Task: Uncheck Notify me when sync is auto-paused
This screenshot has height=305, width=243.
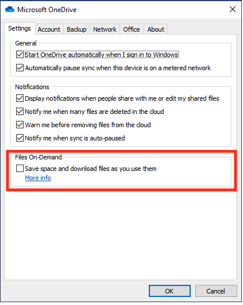Action: point(20,138)
